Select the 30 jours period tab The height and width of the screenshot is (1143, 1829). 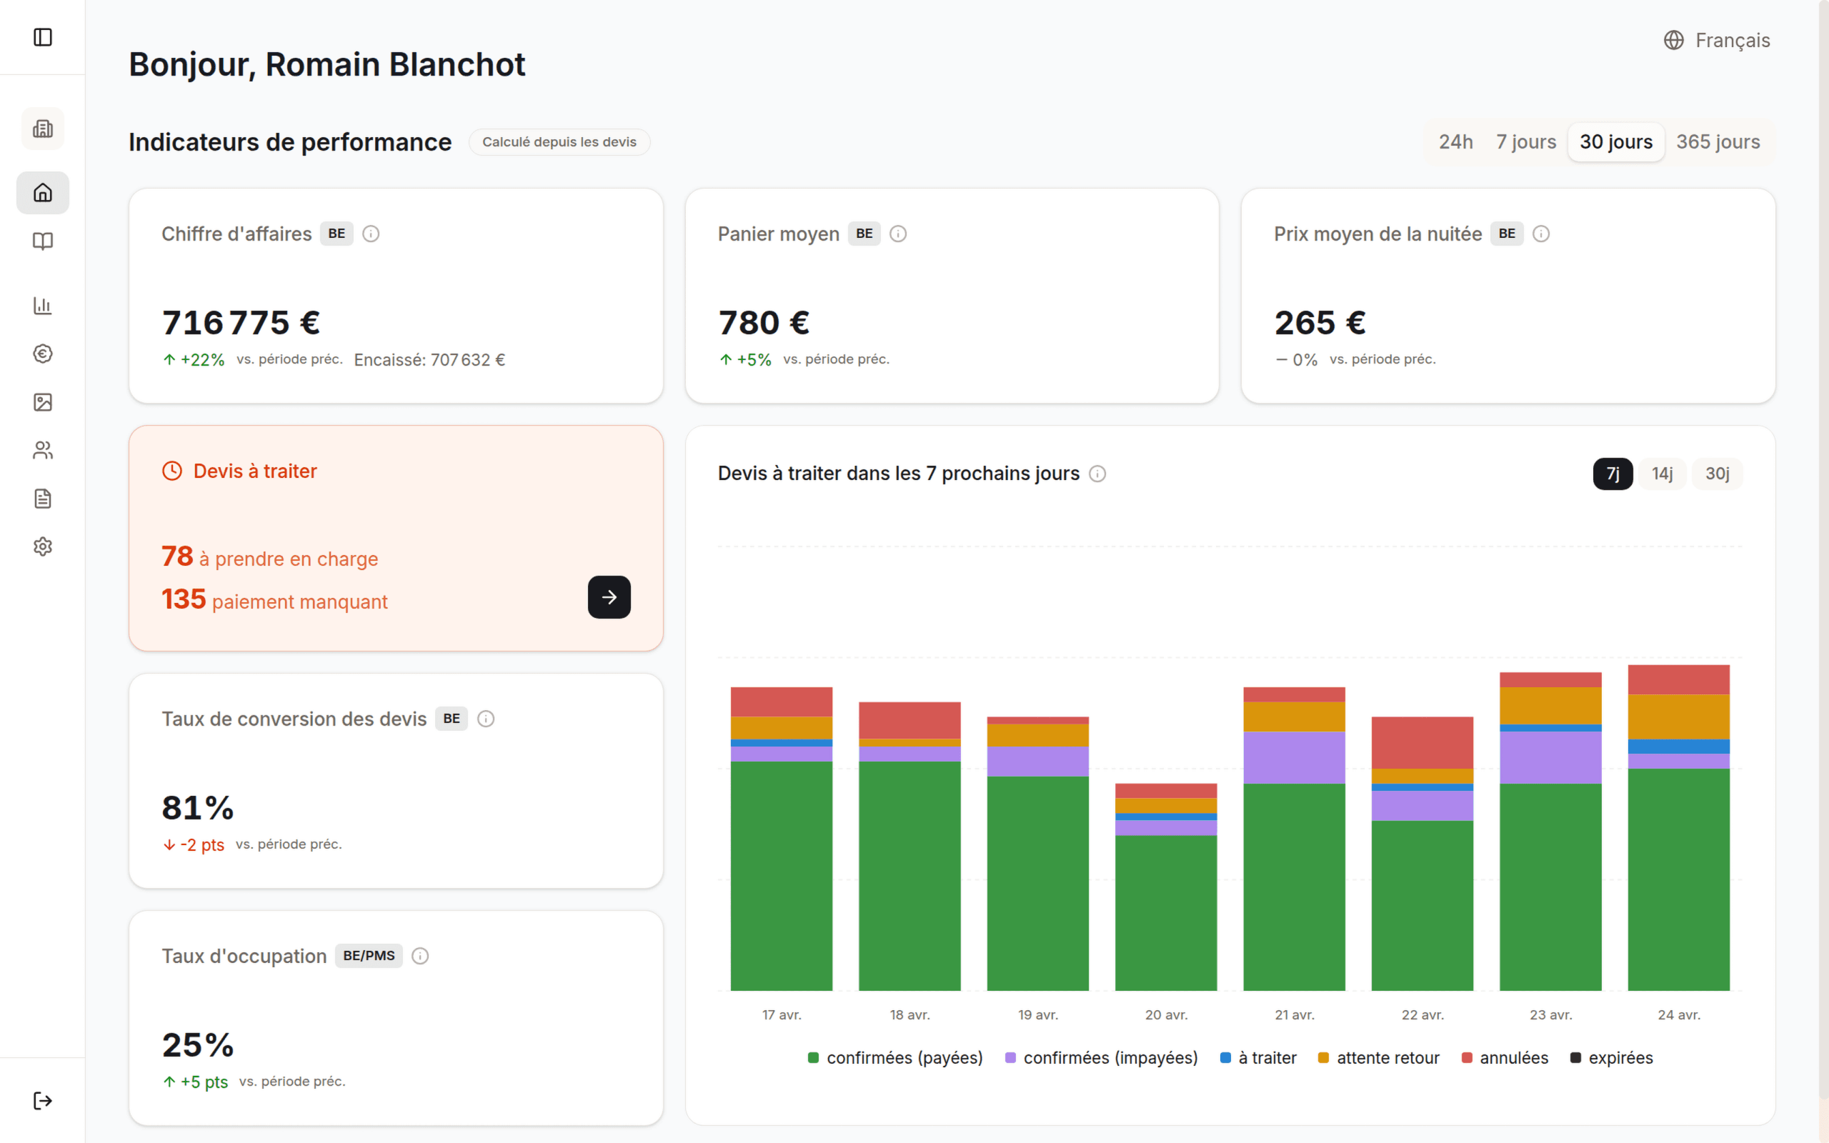[1616, 142]
